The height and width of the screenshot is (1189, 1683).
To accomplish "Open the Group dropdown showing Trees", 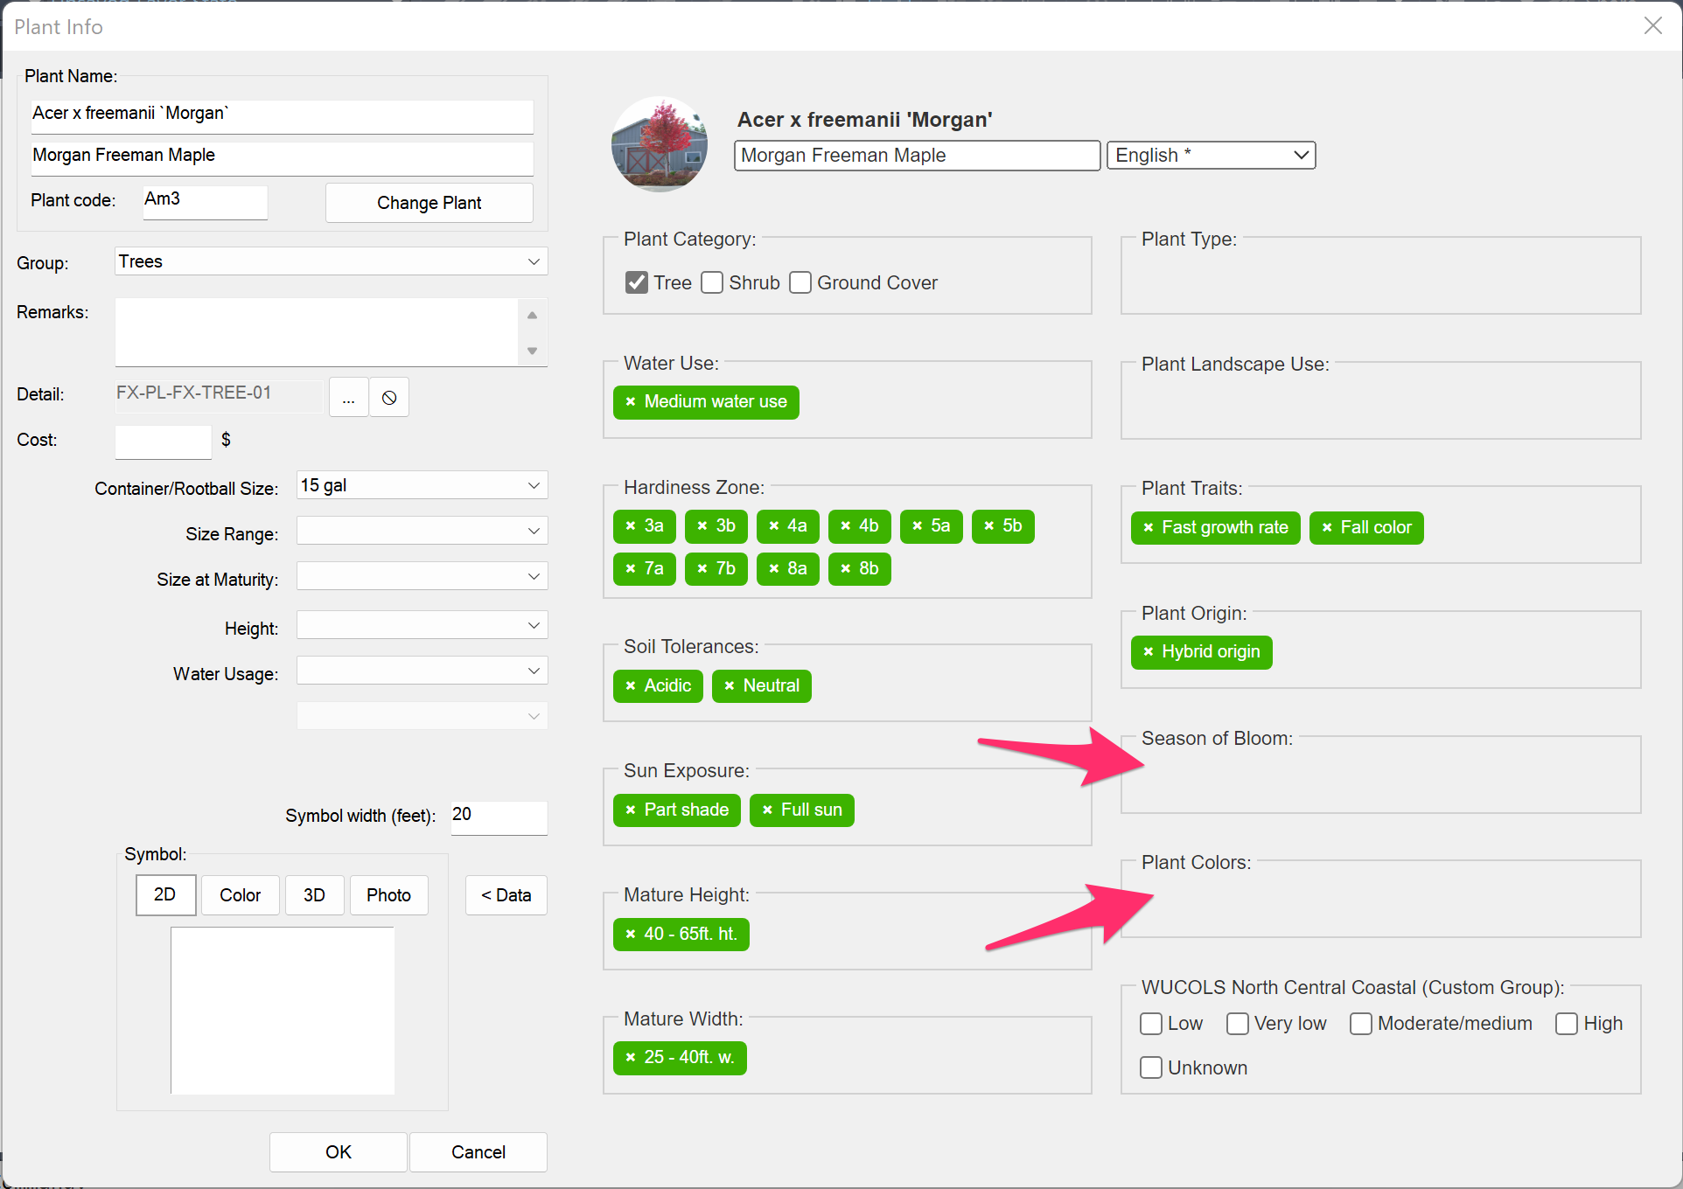I will [331, 261].
